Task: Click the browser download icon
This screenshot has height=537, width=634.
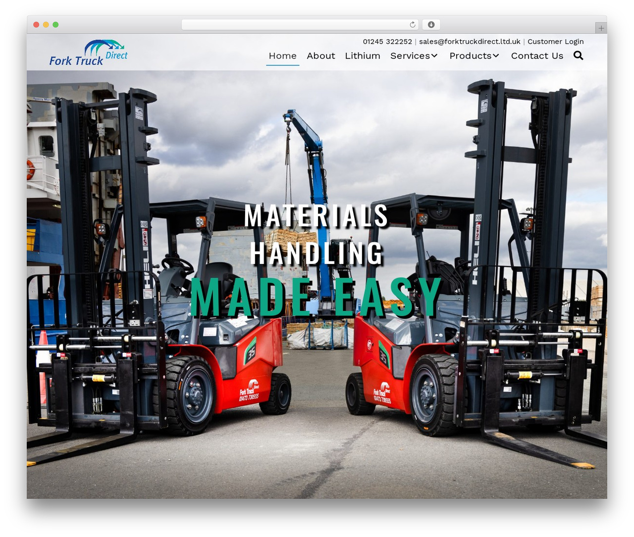Action: pos(431,25)
